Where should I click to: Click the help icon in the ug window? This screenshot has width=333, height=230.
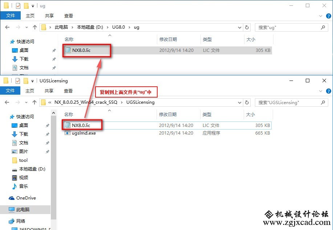(328, 16)
